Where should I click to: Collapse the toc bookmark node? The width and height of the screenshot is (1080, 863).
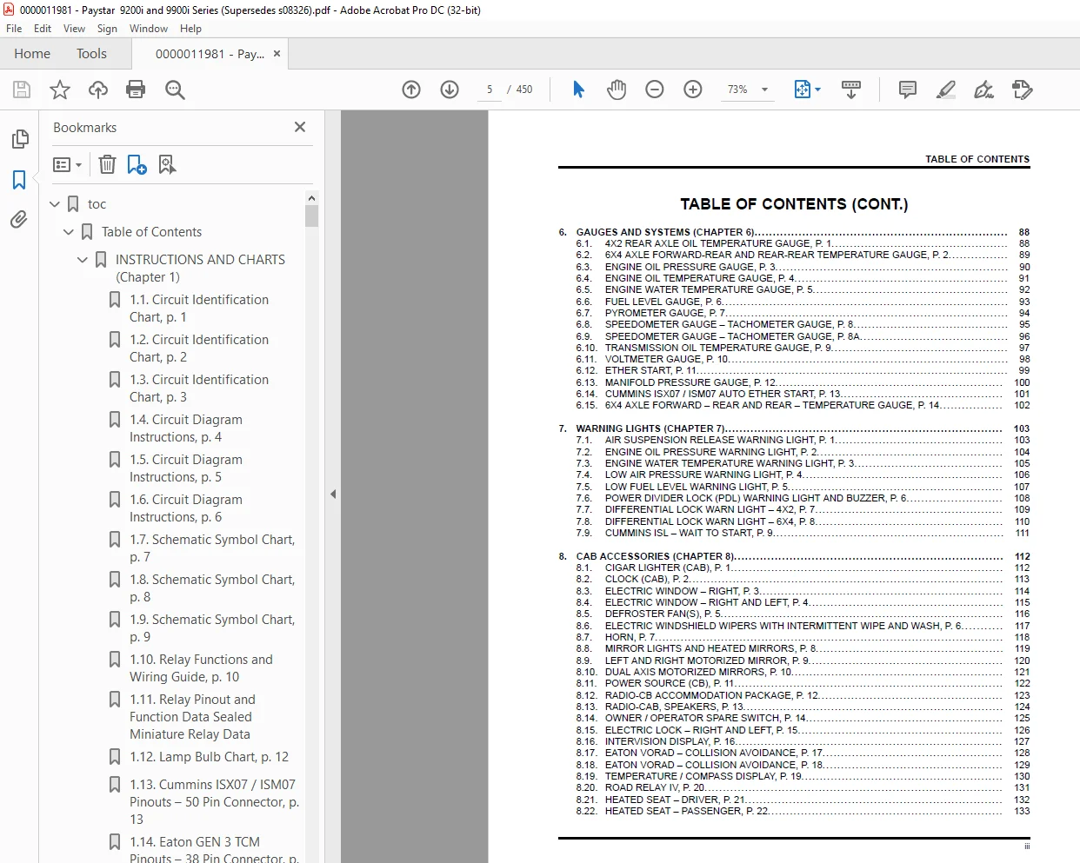tap(55, 204)
